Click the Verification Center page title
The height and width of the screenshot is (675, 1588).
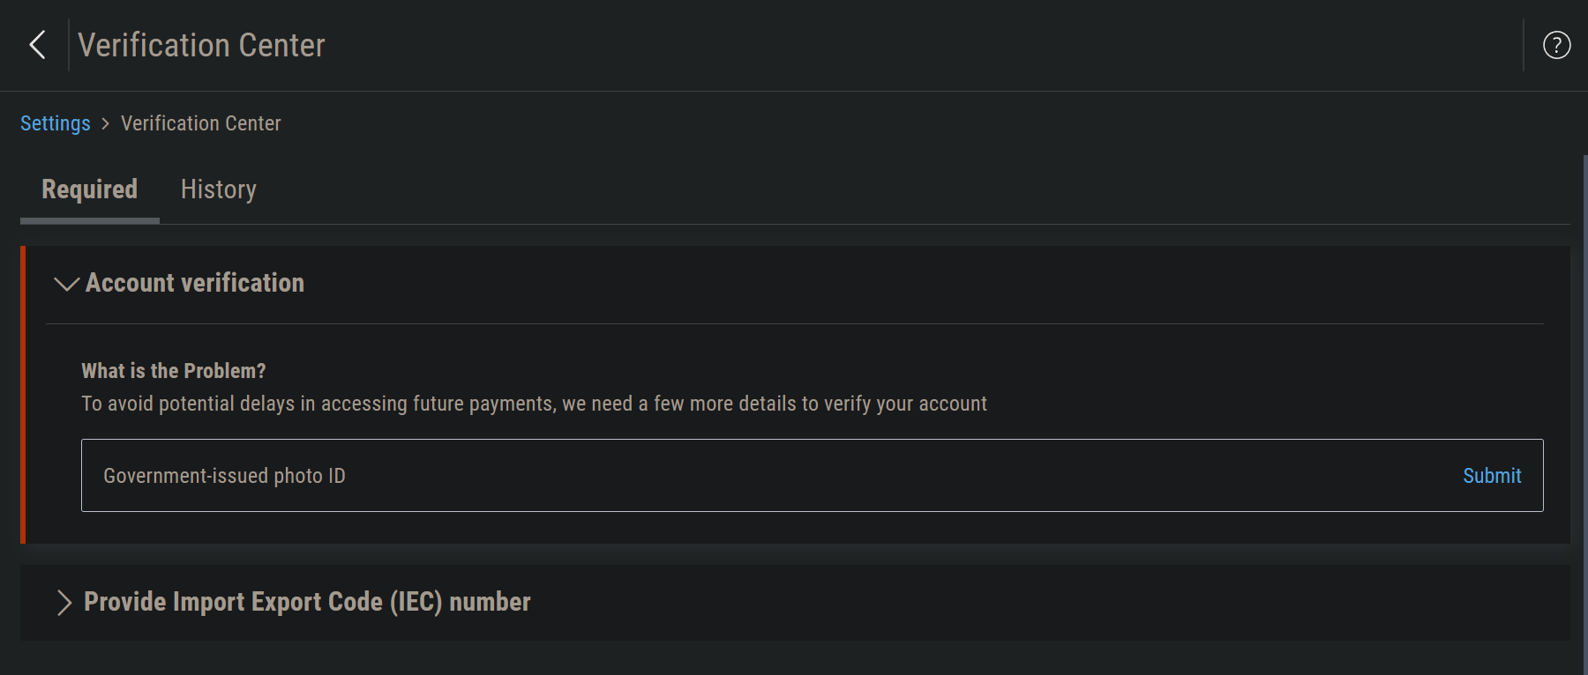coord(201,45)
